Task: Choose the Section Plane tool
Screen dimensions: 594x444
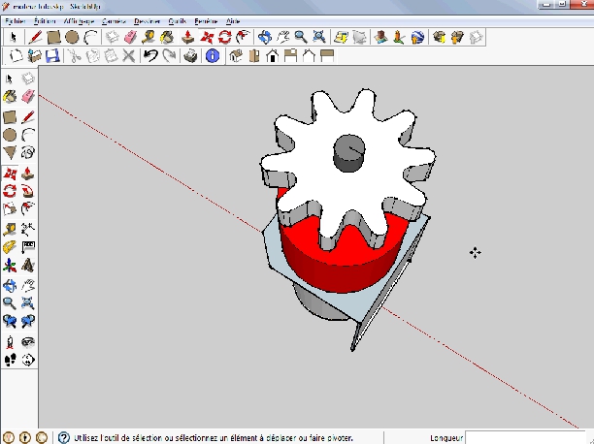Action: click(x=28, y=360)
